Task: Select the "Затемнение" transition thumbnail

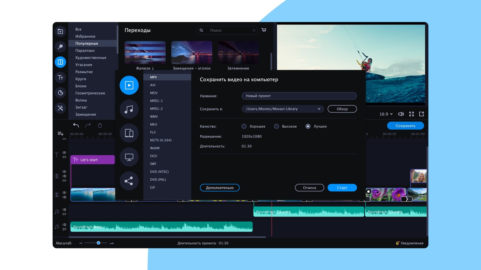Action: 238,52
